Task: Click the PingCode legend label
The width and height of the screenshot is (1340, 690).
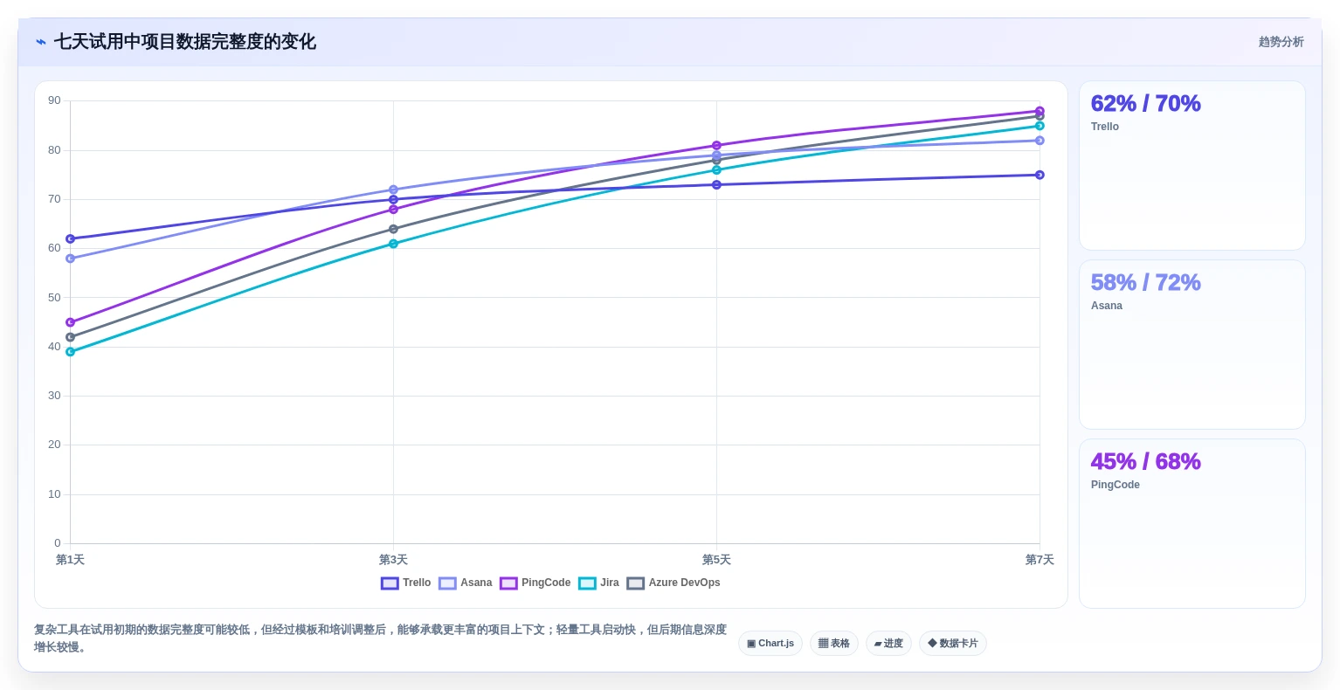Action: tap(546, 583)
